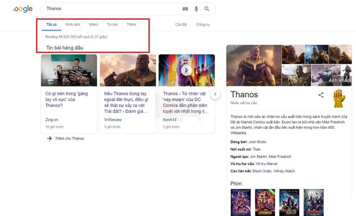Click the Google logo
This screenshot has width=356, height=216.
pyautogui.click(x=22, y=9)
